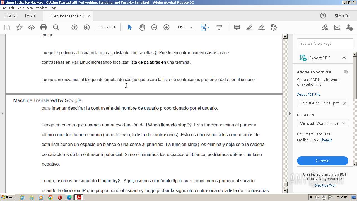Open the Edit menu

point(12,8)
